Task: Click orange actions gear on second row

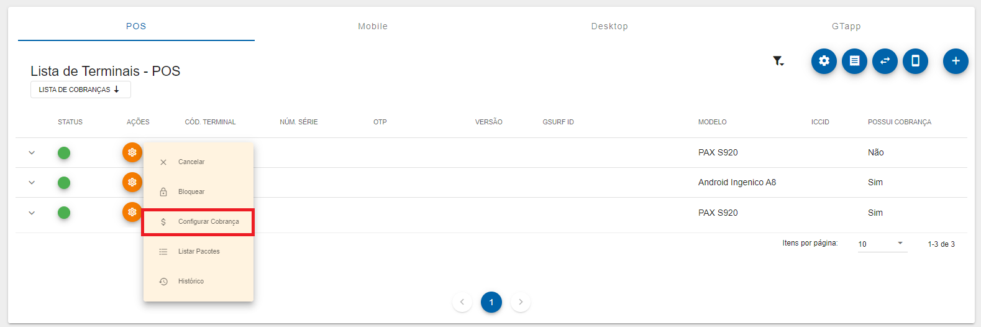Action: pos(132,182)
